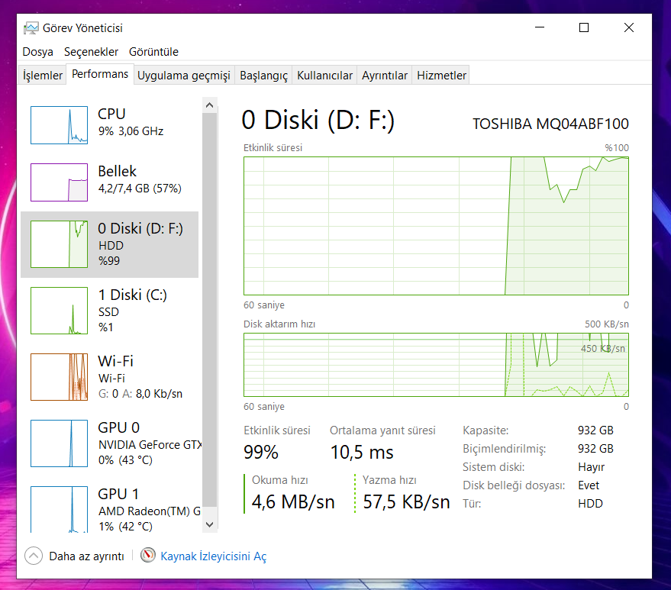
Task: Maximize the Görev Yöneticisi window
Action: [584, 27]
